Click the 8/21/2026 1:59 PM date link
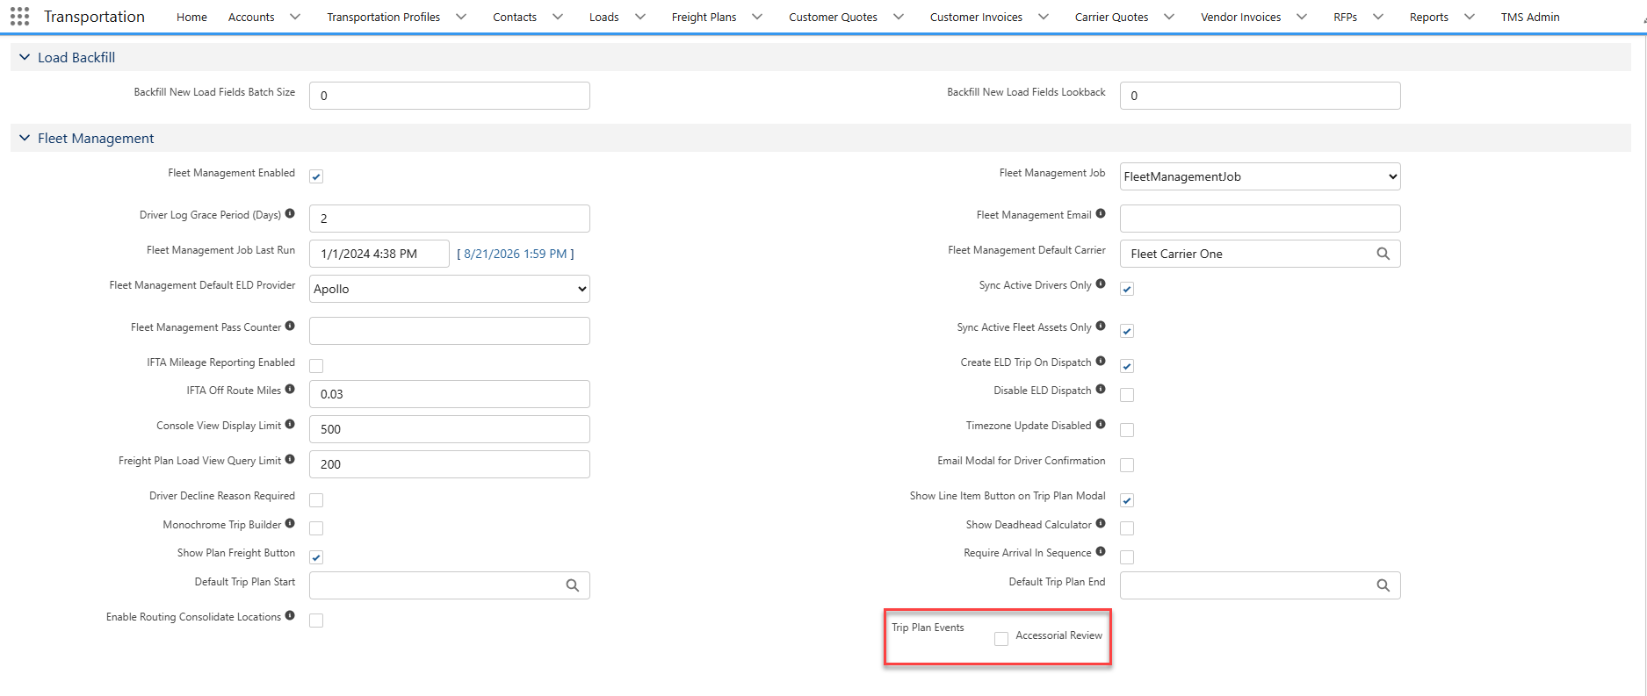The image size is (1647, 696). [516, 254]
